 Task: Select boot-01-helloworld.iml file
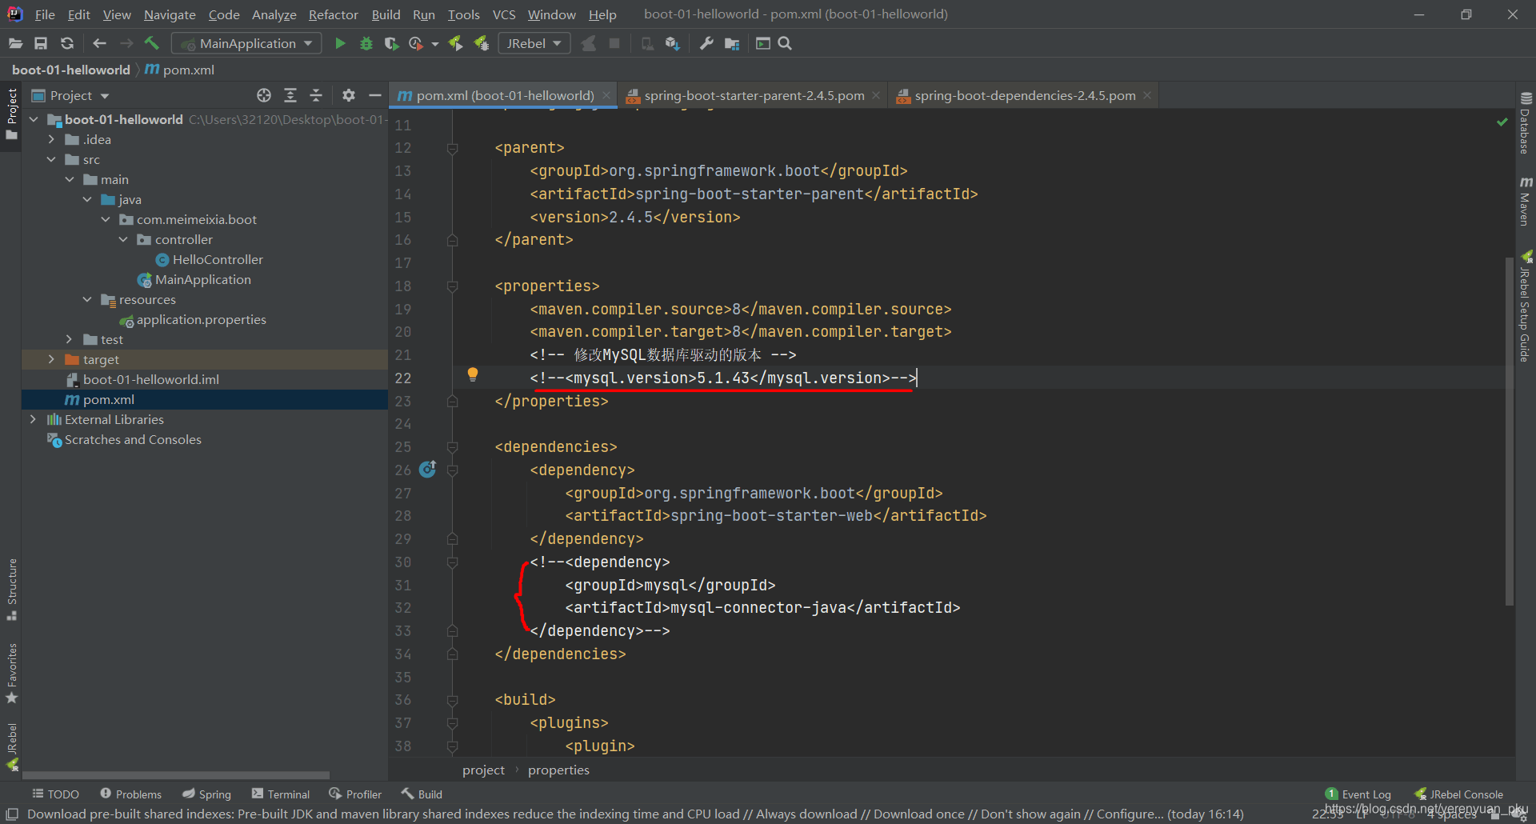click(150, 379)
